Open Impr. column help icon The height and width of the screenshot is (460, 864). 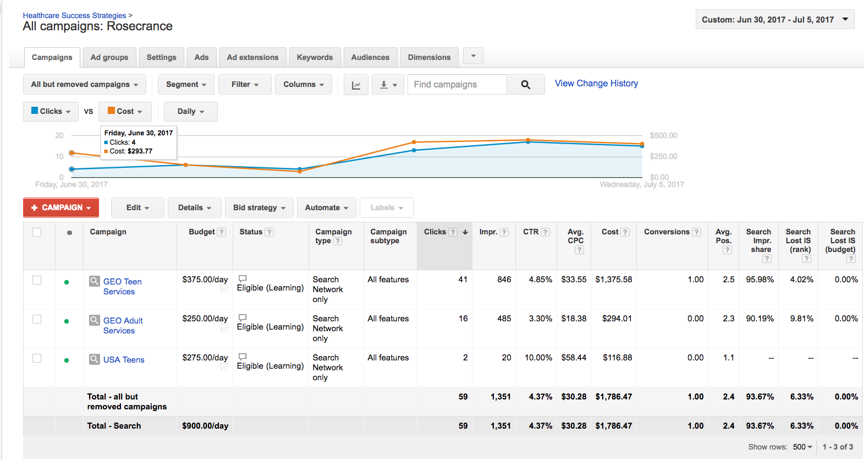click(504, 232)
